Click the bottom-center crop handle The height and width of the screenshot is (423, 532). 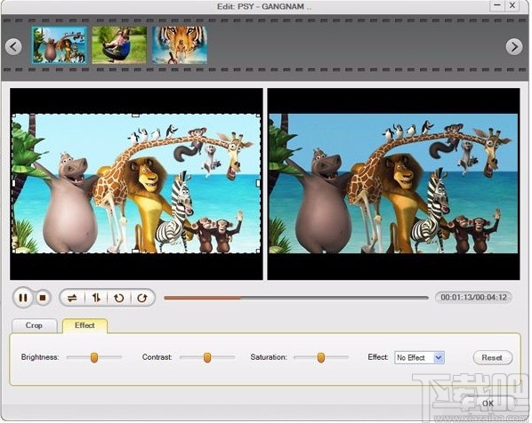tap(135, 251)
